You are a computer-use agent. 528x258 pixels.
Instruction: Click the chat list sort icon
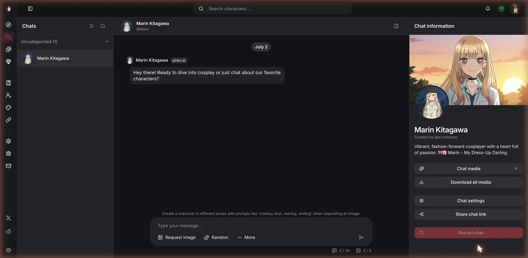[x=91, y=26]
